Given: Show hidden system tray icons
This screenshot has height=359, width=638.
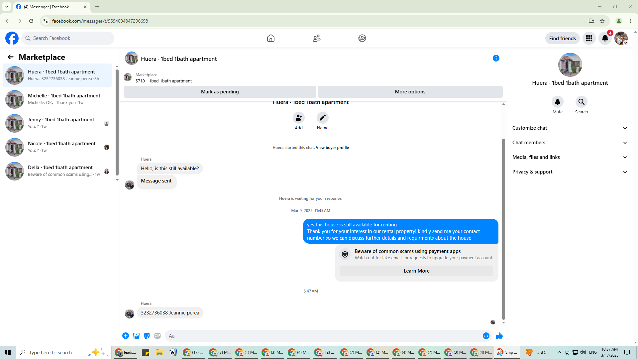Looking at the screenshot, I should click(x=559, y=352).
